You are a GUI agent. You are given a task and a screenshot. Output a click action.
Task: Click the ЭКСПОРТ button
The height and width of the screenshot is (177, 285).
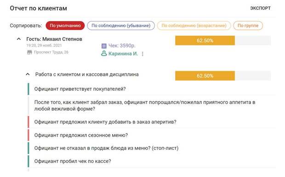click(x=260, y=8)
